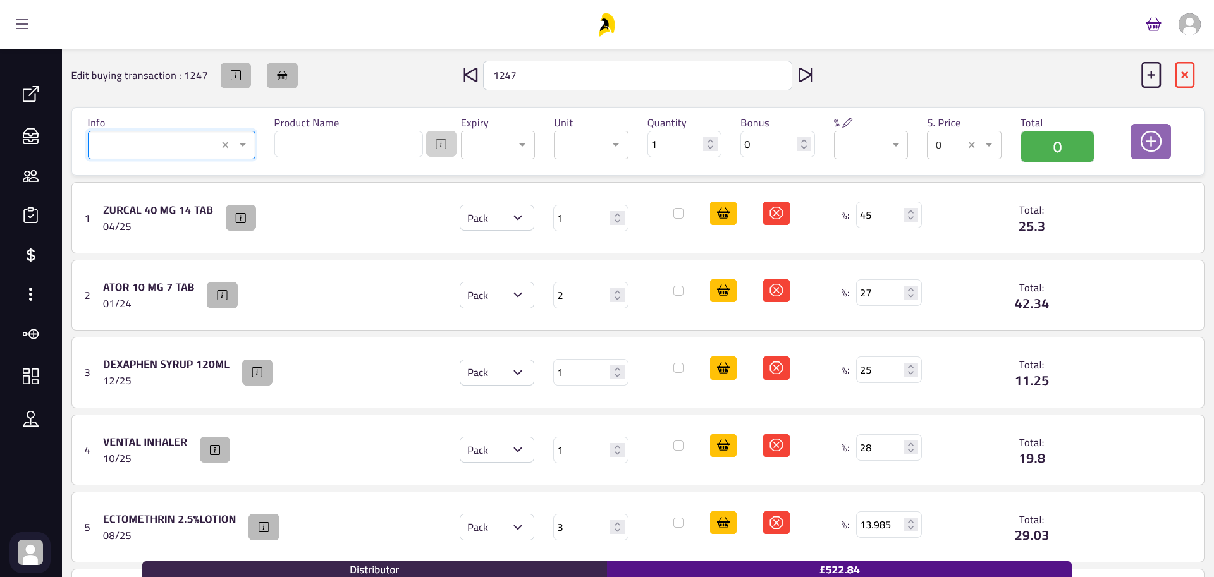Open Pack unit dropdown for ECTOMETHRIN row
Viewport: 1214px width, 577px height.
point(497,527)
